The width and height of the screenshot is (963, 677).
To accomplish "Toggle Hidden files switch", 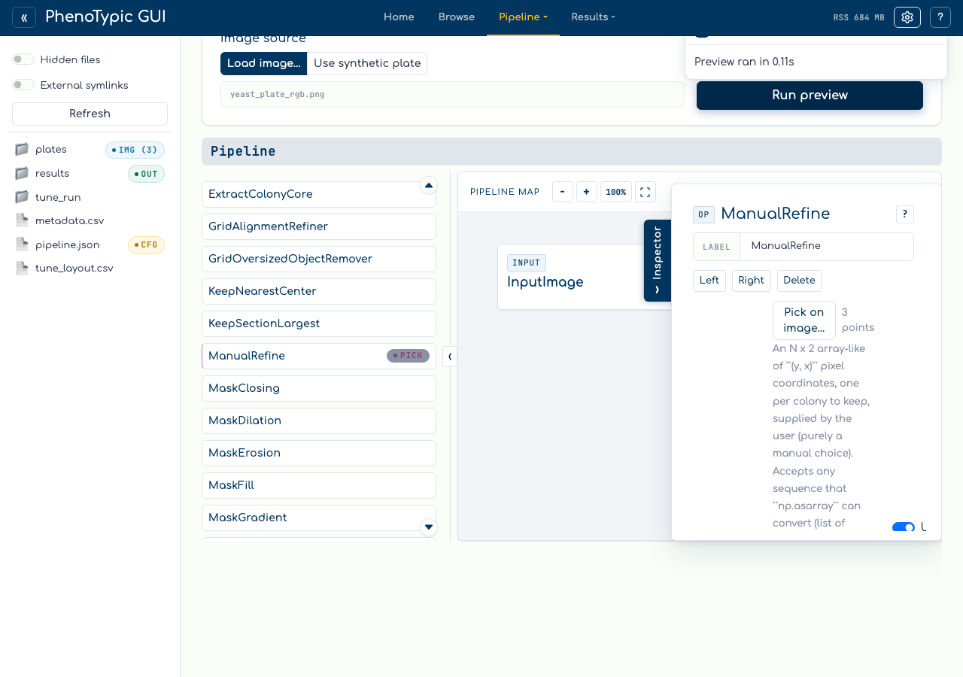I will coord(23,59).
